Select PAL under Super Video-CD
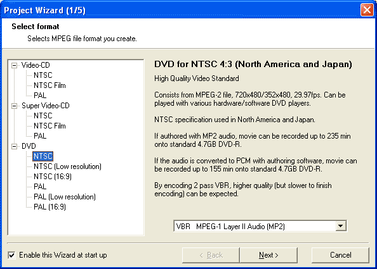The height and width of the screenshot is (269, 377). (40, 136)
